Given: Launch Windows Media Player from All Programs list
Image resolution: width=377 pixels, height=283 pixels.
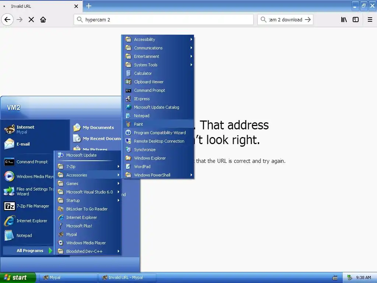Looking at the screenshot, I should pyautogui.click(x=88, y=243).
